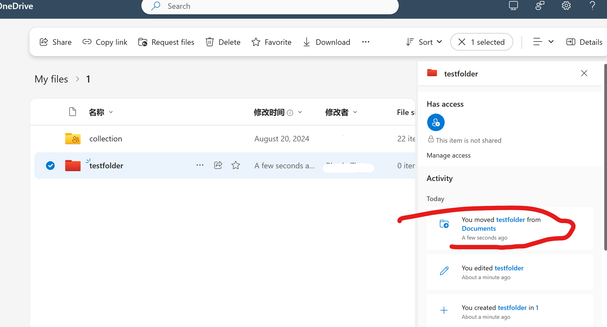Image resolution: width=607 pixels, height=327 pixels.
Task: Open Settings gear icon
Action: click(566, 6)
